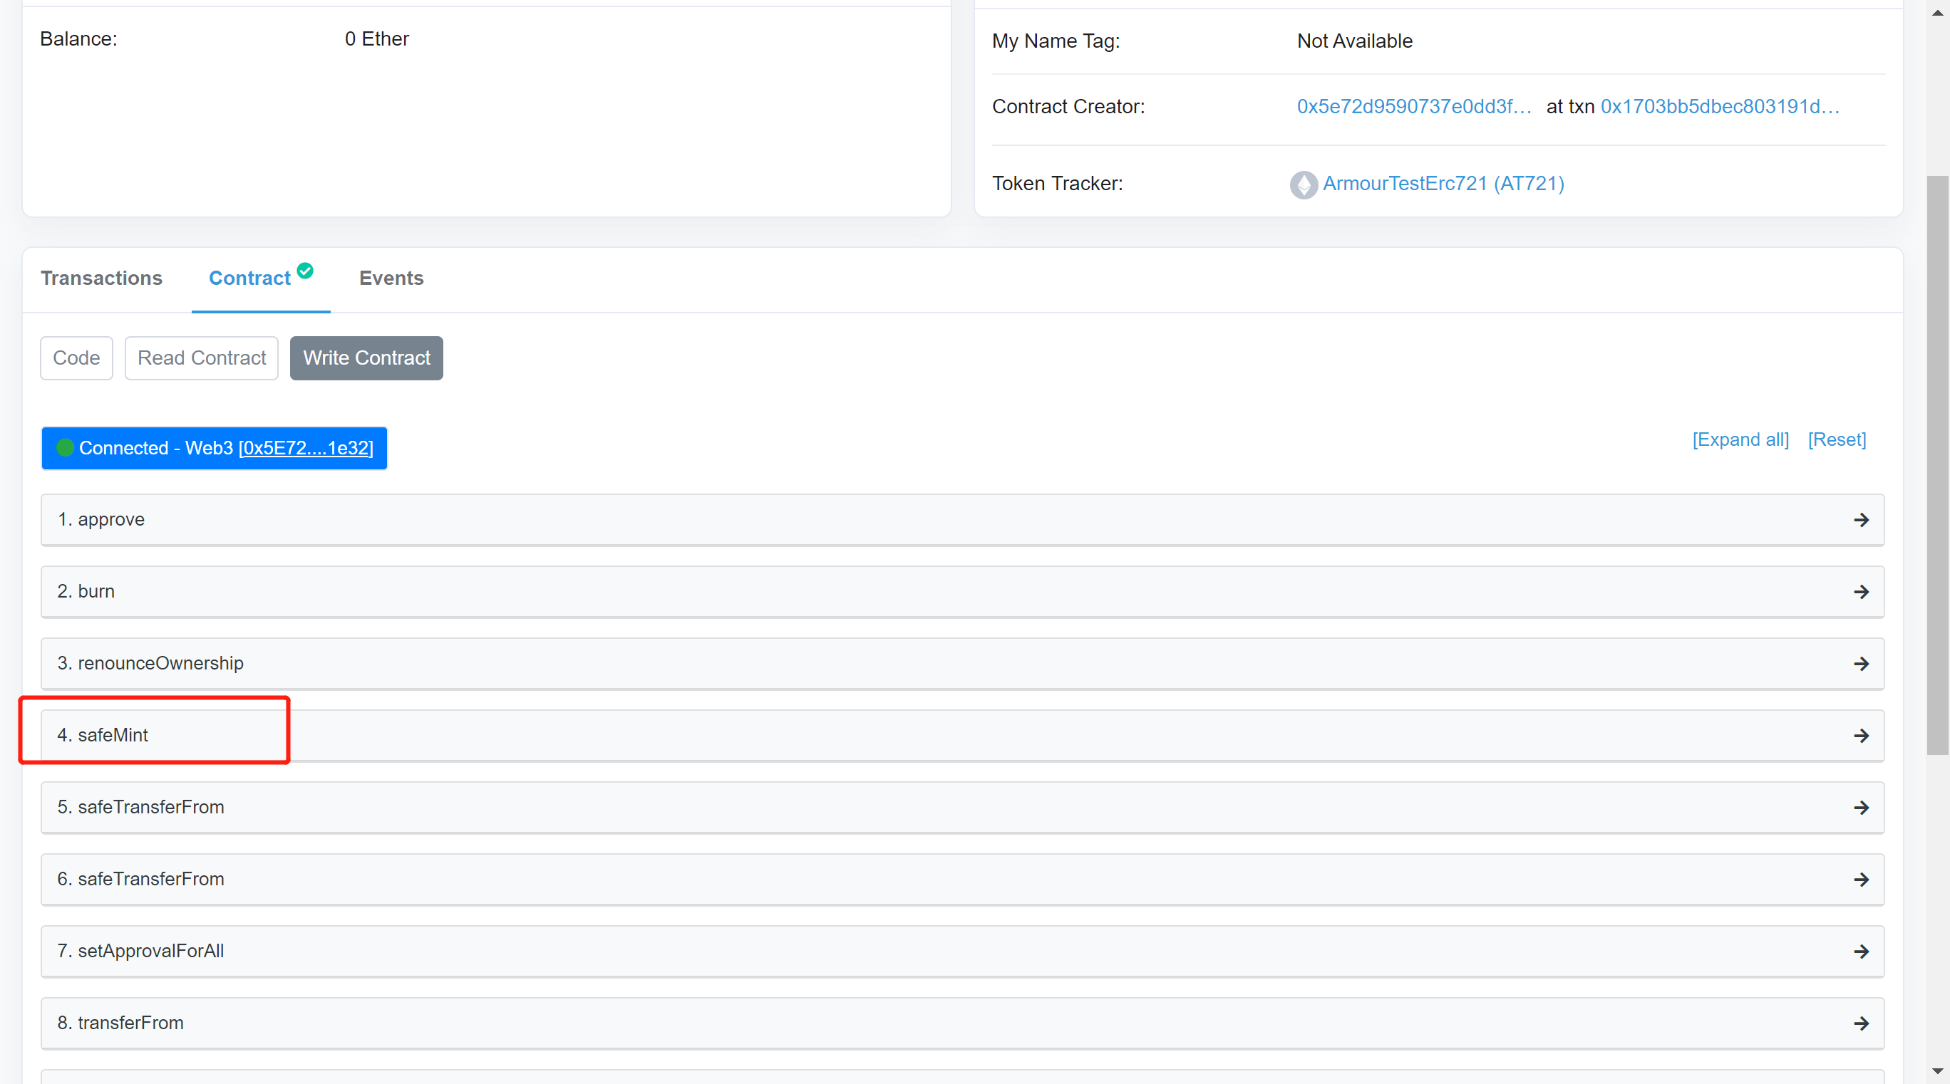Click the scrollbar up arrow
Image resolution: width=1950 pixels, height=1084 pixels.
1937,12
